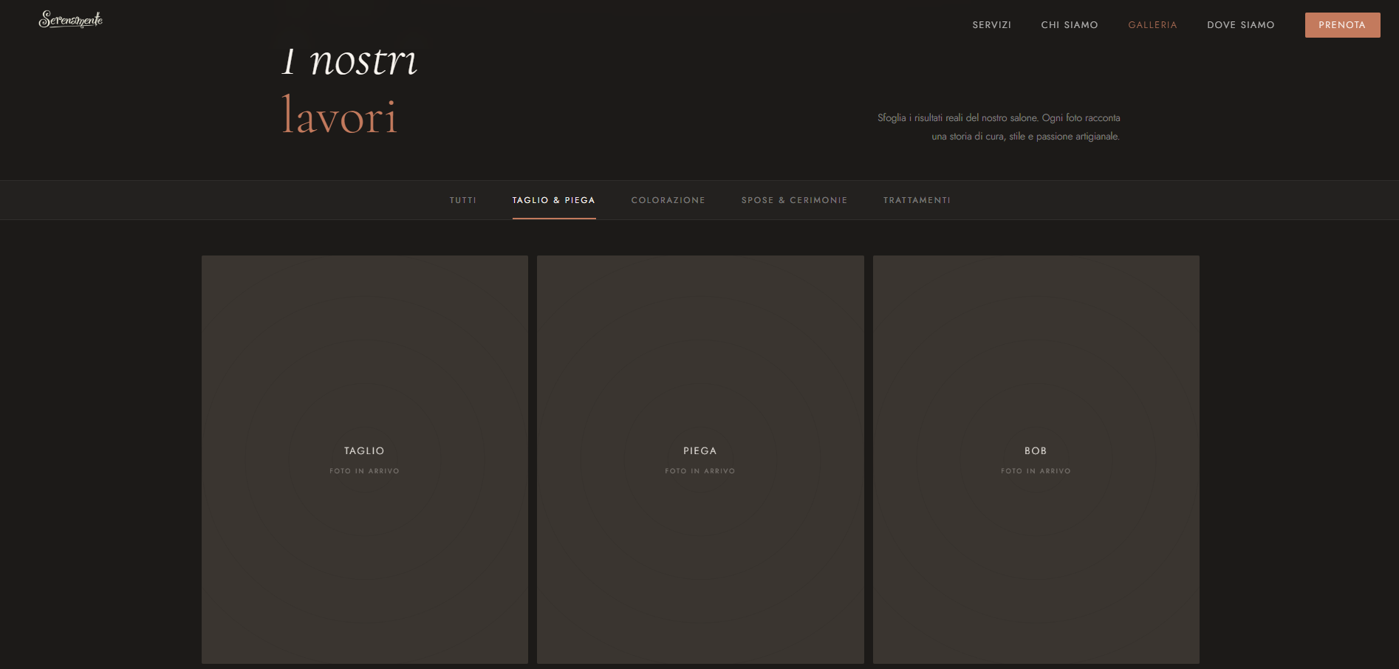Click the 'I nostri' italic heading
Image resolution: width=1399 pixels, height=669 pixels.
pyautogui.click(x=349, y=61)
